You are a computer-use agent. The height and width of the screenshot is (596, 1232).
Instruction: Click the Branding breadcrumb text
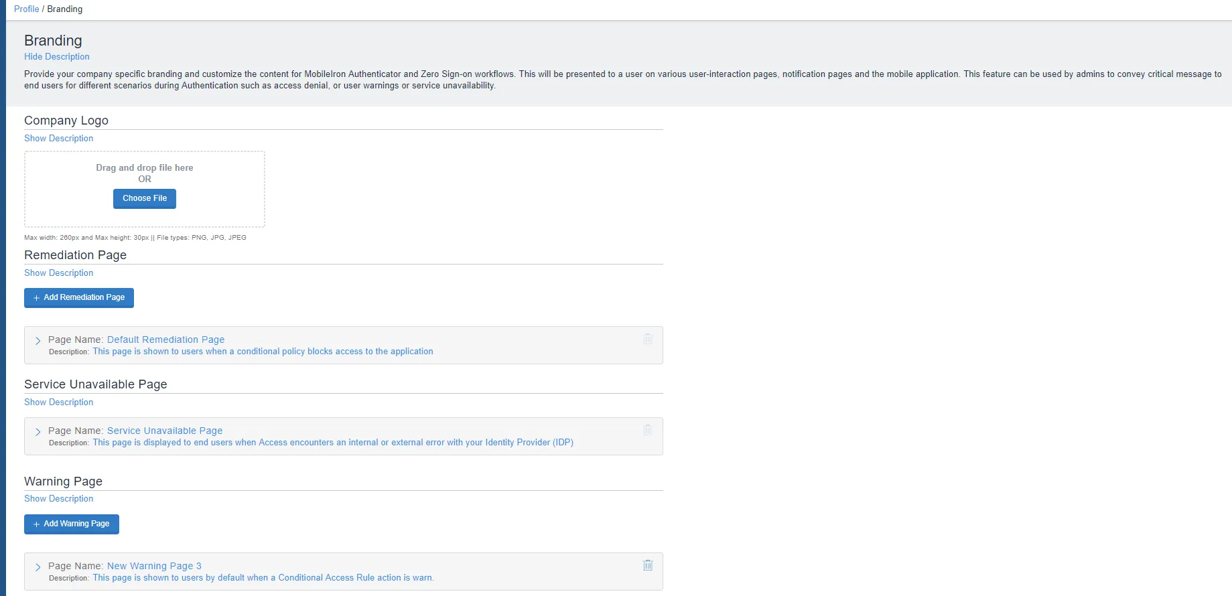[x=65, y=9]
